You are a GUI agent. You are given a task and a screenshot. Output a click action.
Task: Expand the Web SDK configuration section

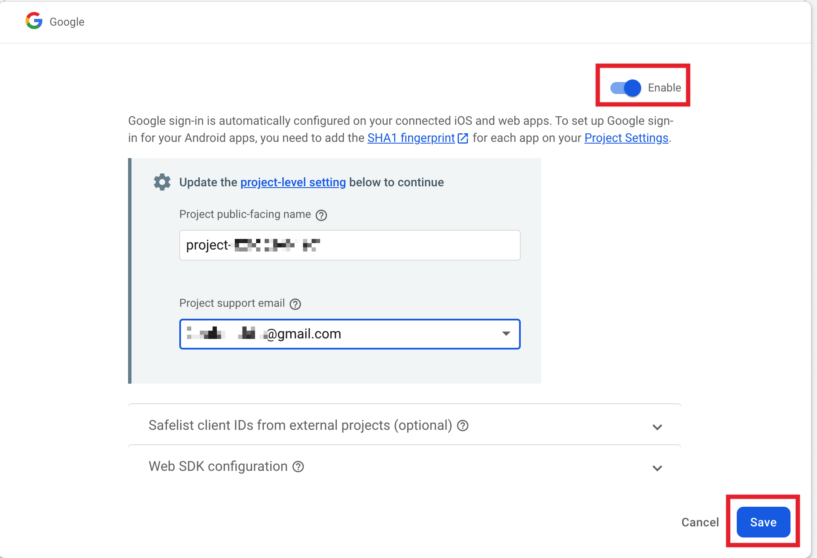(x=657, y=468)
